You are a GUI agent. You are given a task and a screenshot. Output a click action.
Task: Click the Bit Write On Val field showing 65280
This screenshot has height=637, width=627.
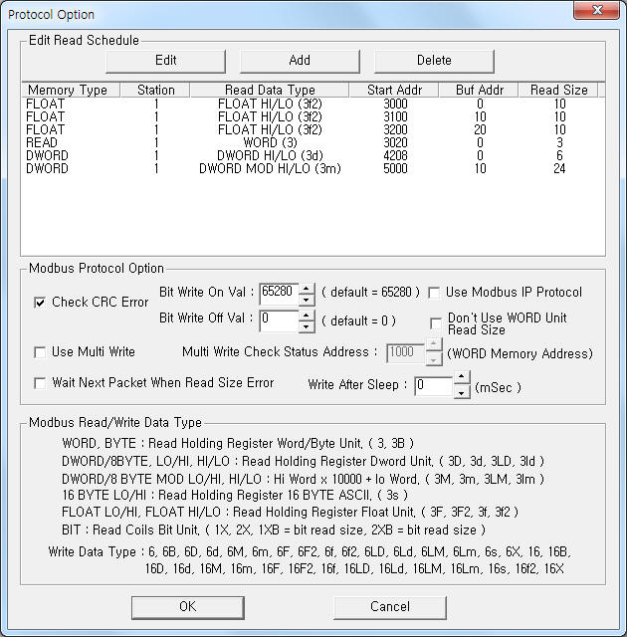(x=280, y=295)
